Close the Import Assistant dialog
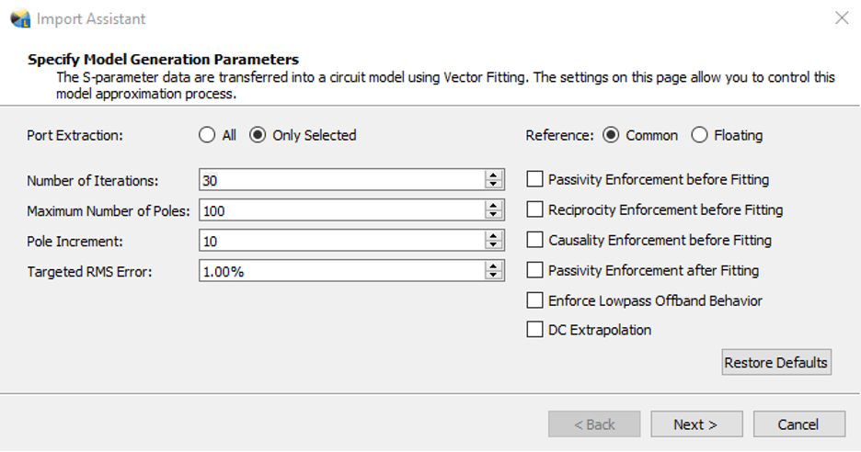This screenshot has width=861, height=452. tap(841, 18)
